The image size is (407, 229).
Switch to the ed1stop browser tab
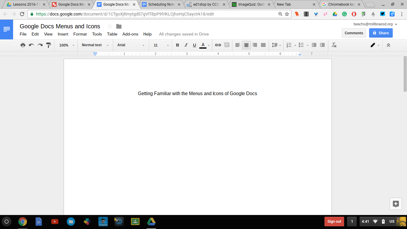coord(206,4)
